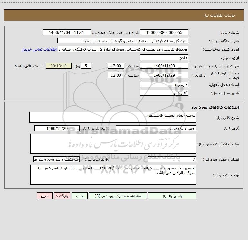Click the quantity field showing 7
The image size is (248, 240).
click(172, 159)
